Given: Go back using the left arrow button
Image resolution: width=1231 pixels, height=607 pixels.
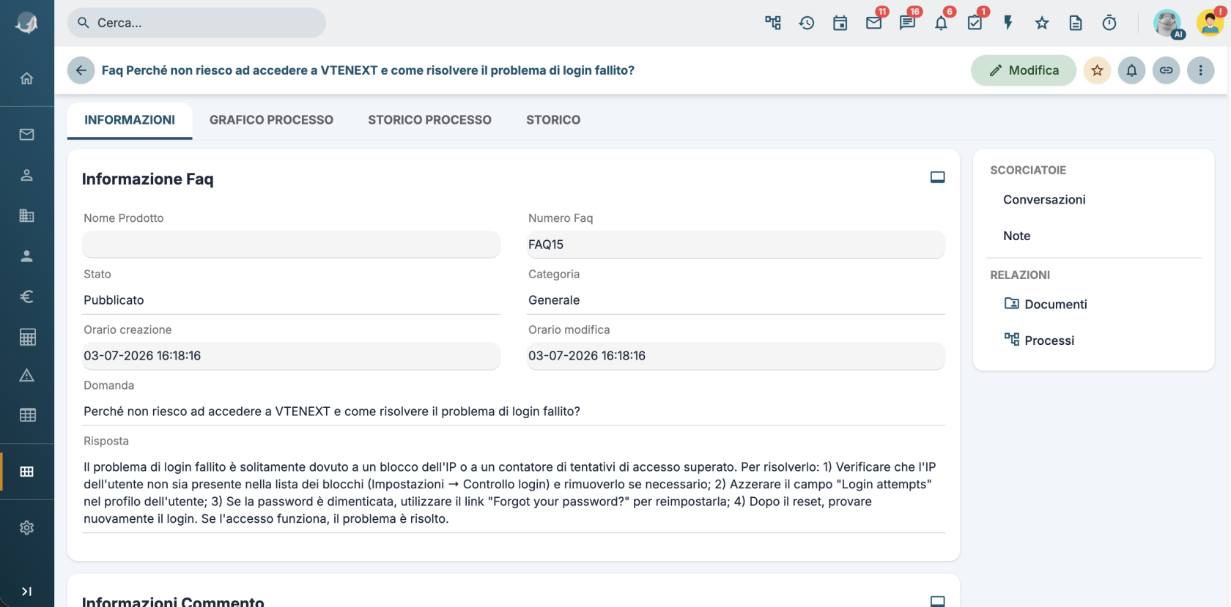Looking at the screenshot, I should point(81,70).
